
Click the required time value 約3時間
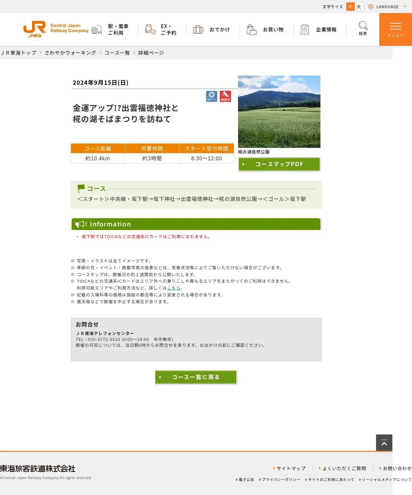tap(152, 158)
